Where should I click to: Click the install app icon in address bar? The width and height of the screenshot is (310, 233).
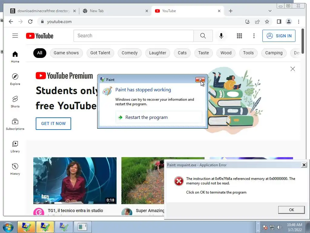tap(248, 22)
